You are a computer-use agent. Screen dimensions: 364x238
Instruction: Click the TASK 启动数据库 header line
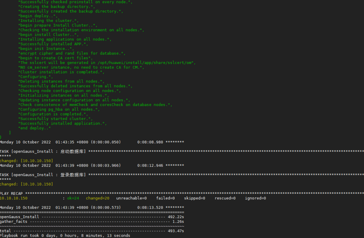click(x=182, y=151)
